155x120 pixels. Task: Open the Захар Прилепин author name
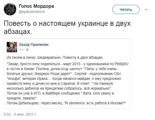click(x=34, y=44)
